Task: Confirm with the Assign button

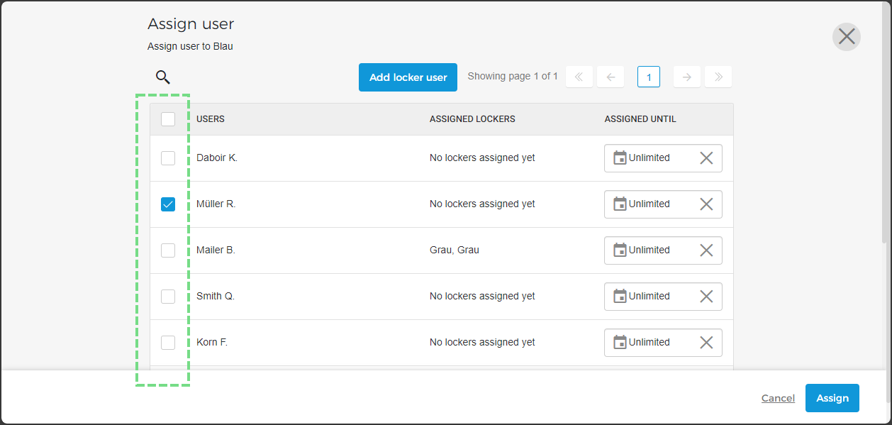Action: [832, 398]
